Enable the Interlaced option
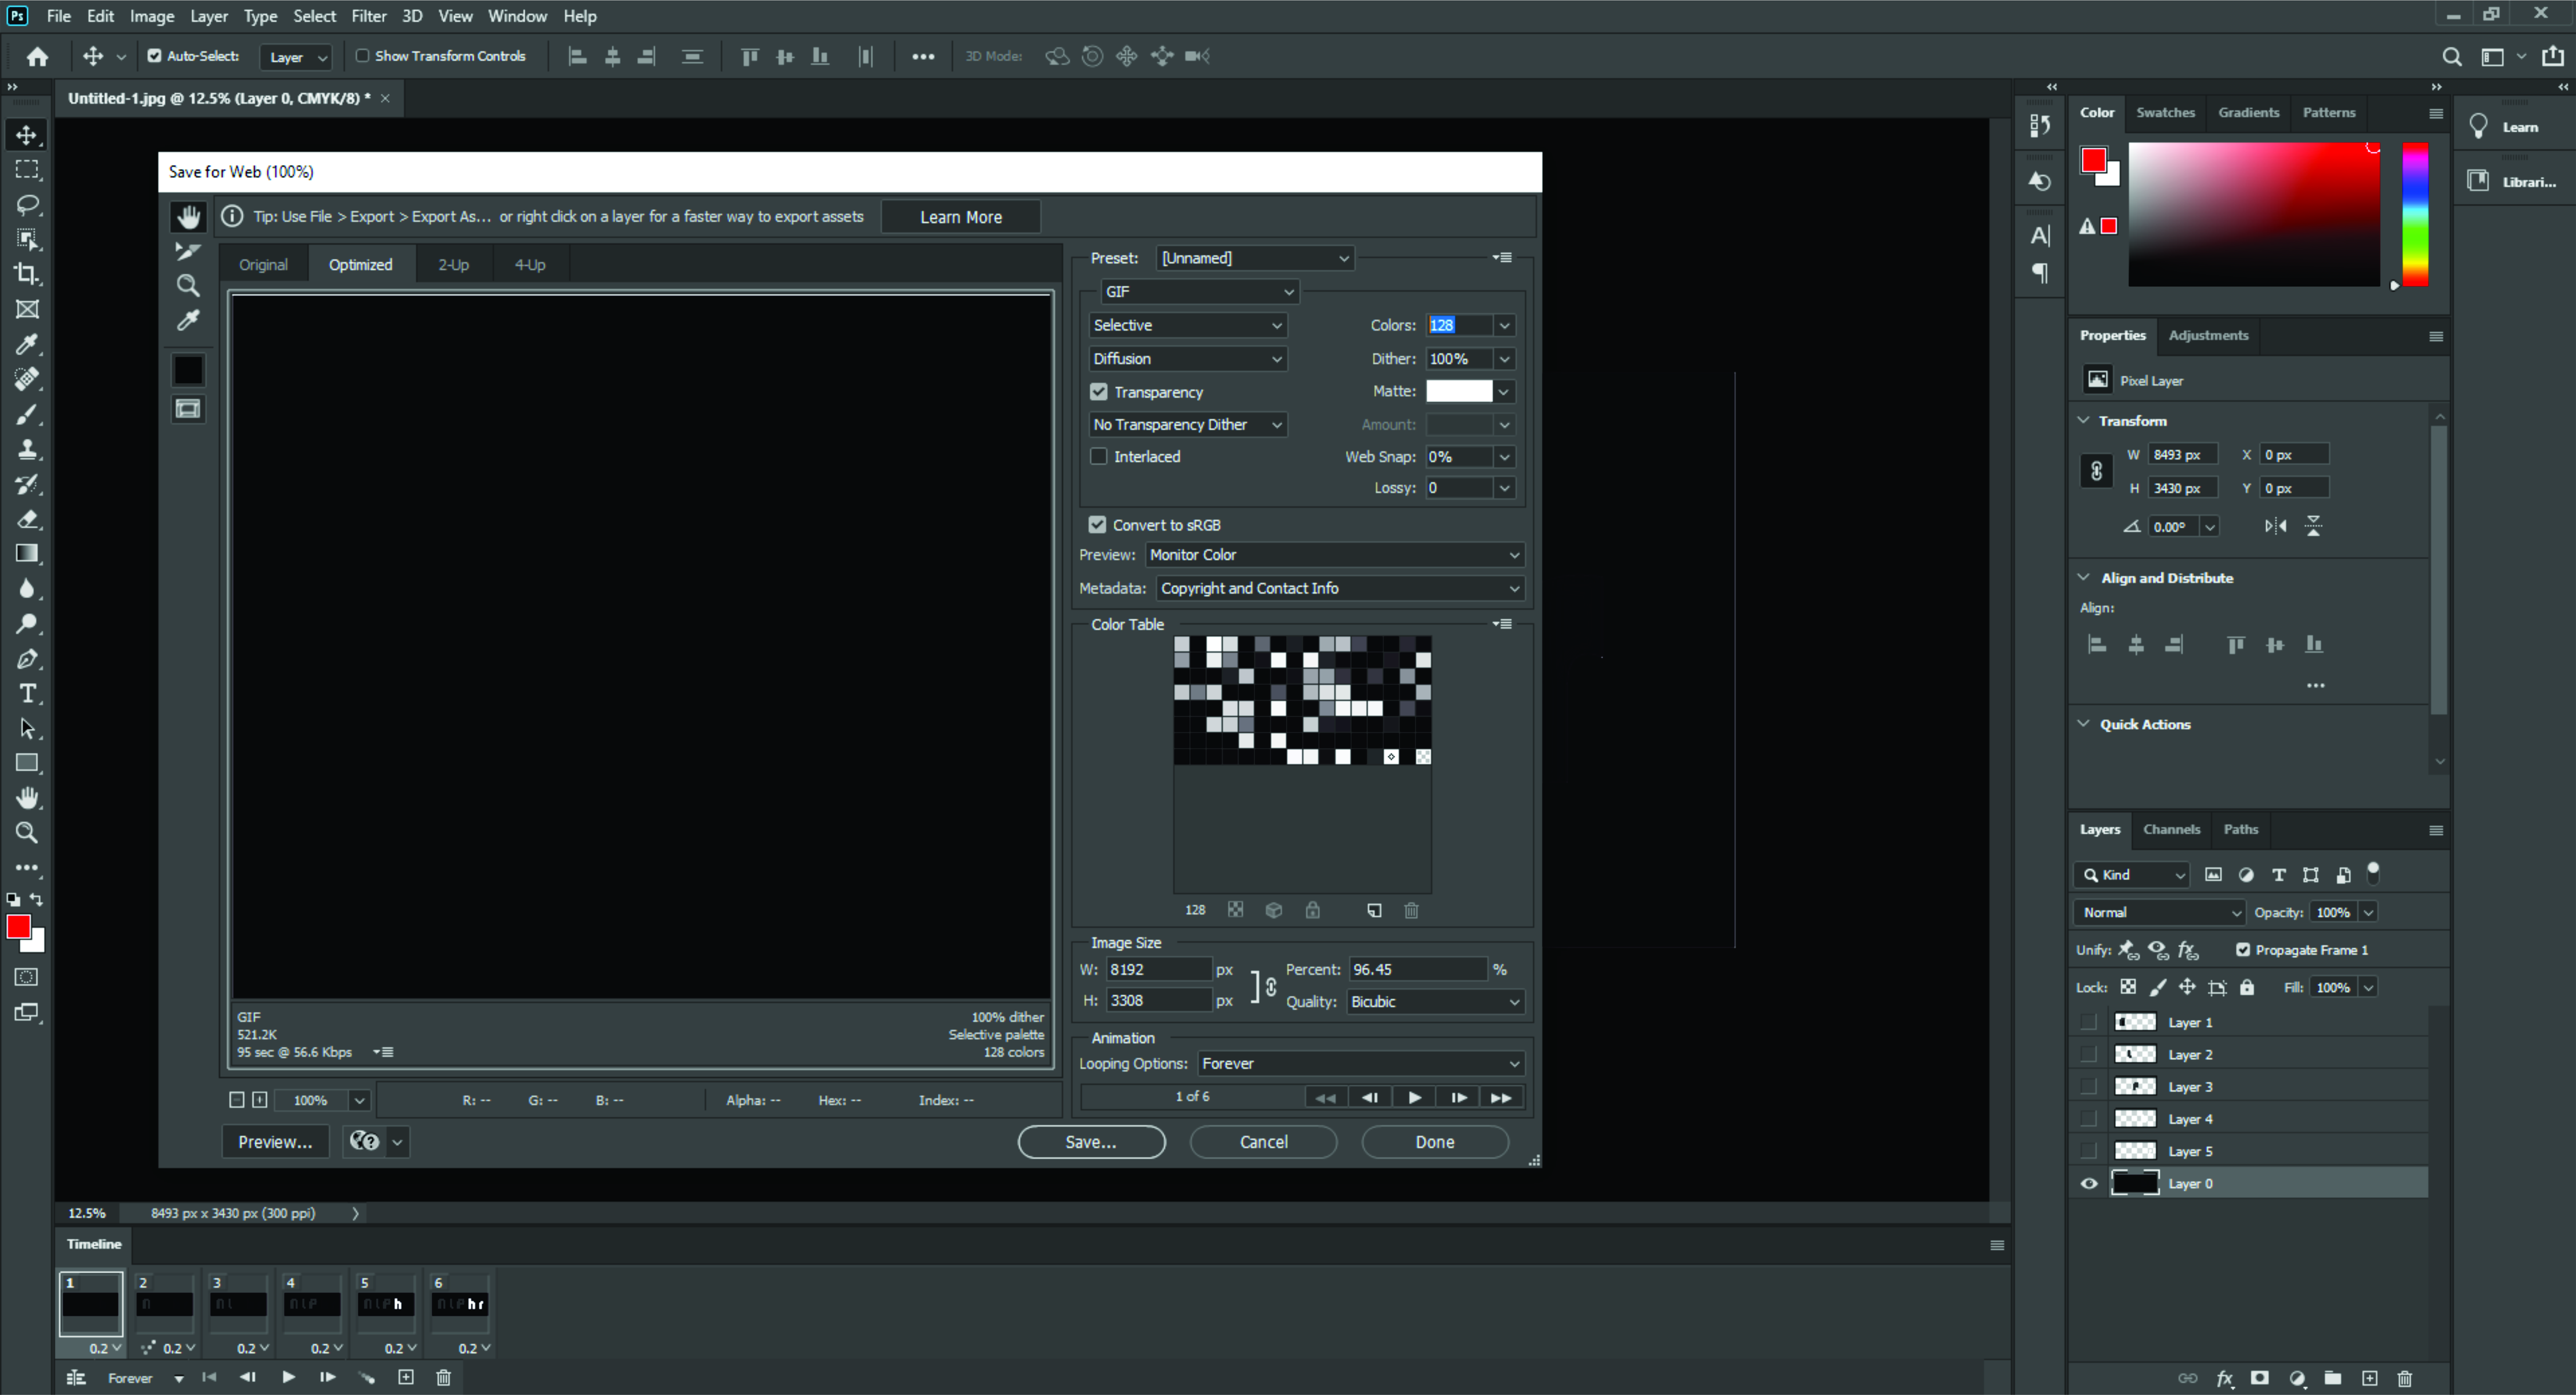2576x1395 pixels. (x=1099, y=456)
